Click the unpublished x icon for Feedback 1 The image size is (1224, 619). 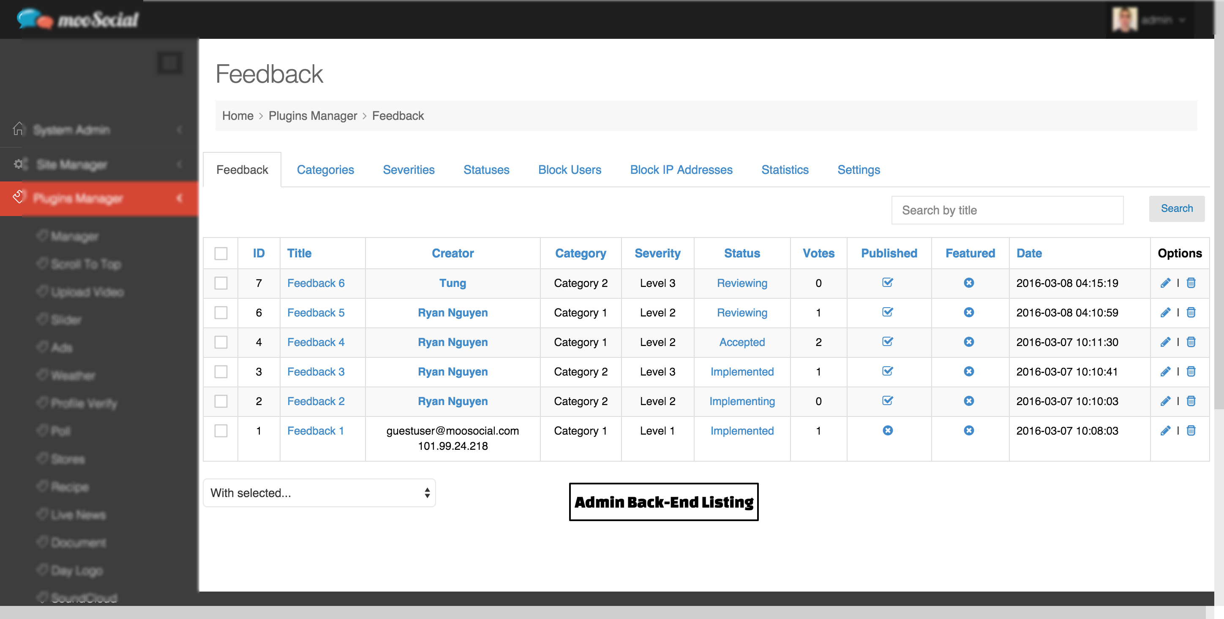coord(888,430)
